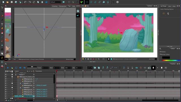
Task: Click the Top home breadcrumb in Camera view
Action: click(87, 6)
